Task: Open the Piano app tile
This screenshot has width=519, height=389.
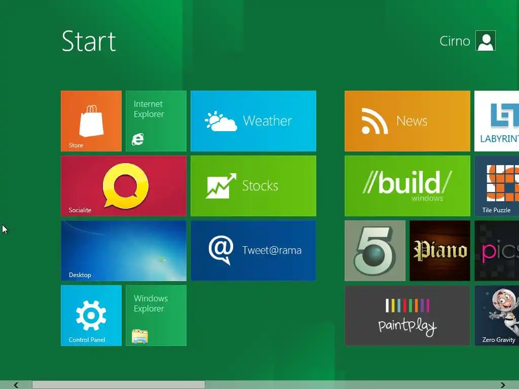Action: (439, 251)
